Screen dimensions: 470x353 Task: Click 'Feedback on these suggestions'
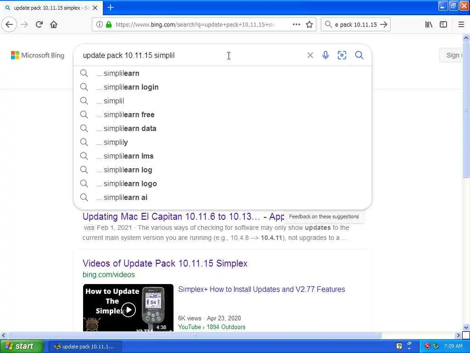(x=324, y=216)
